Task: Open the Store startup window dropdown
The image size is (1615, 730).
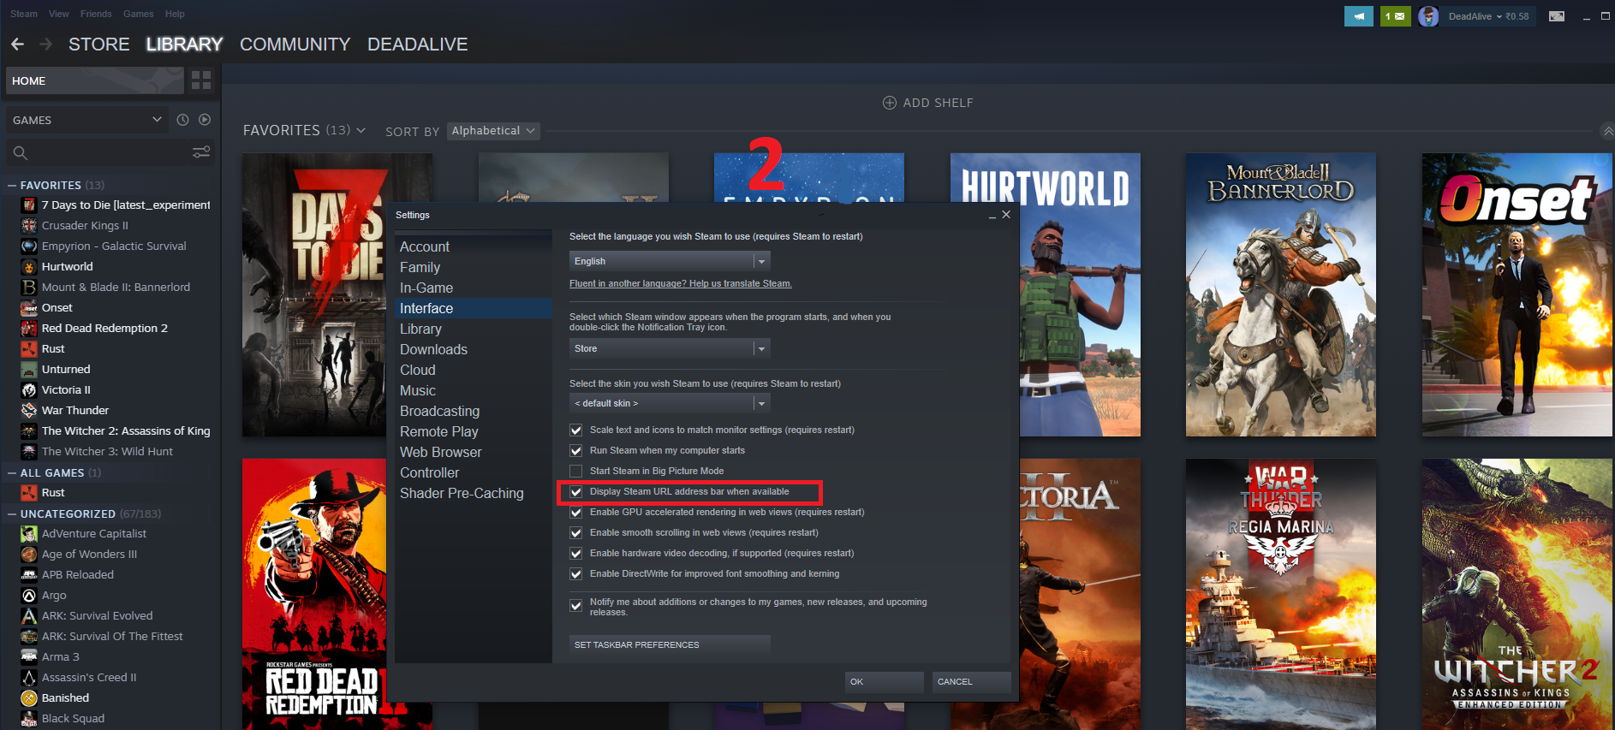Action: tap(670, 348)
